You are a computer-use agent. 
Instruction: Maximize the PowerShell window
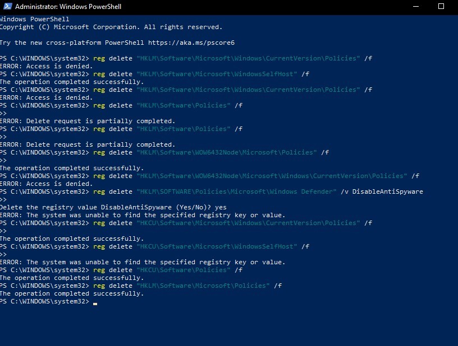coord(441,6)
